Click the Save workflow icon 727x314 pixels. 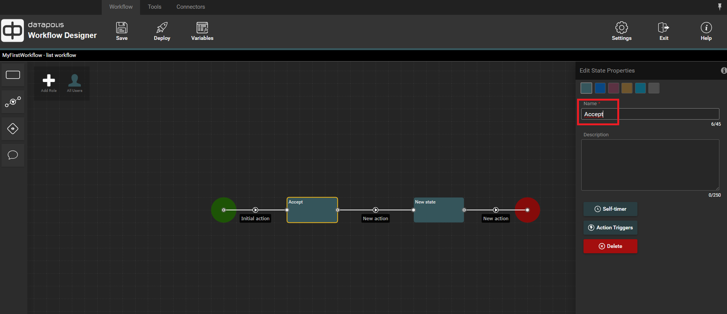coord(121,31)
